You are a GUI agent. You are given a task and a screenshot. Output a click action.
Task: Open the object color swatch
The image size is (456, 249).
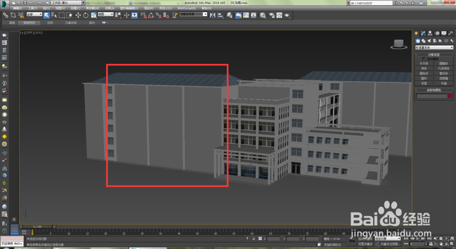(x=450, y=96)
